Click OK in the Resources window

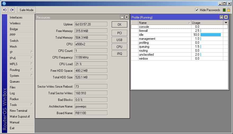coord(119,25)
